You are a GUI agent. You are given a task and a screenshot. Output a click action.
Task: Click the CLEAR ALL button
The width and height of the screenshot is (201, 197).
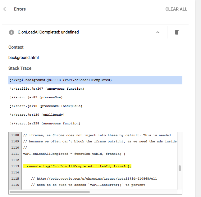click(x=176, y=9)
